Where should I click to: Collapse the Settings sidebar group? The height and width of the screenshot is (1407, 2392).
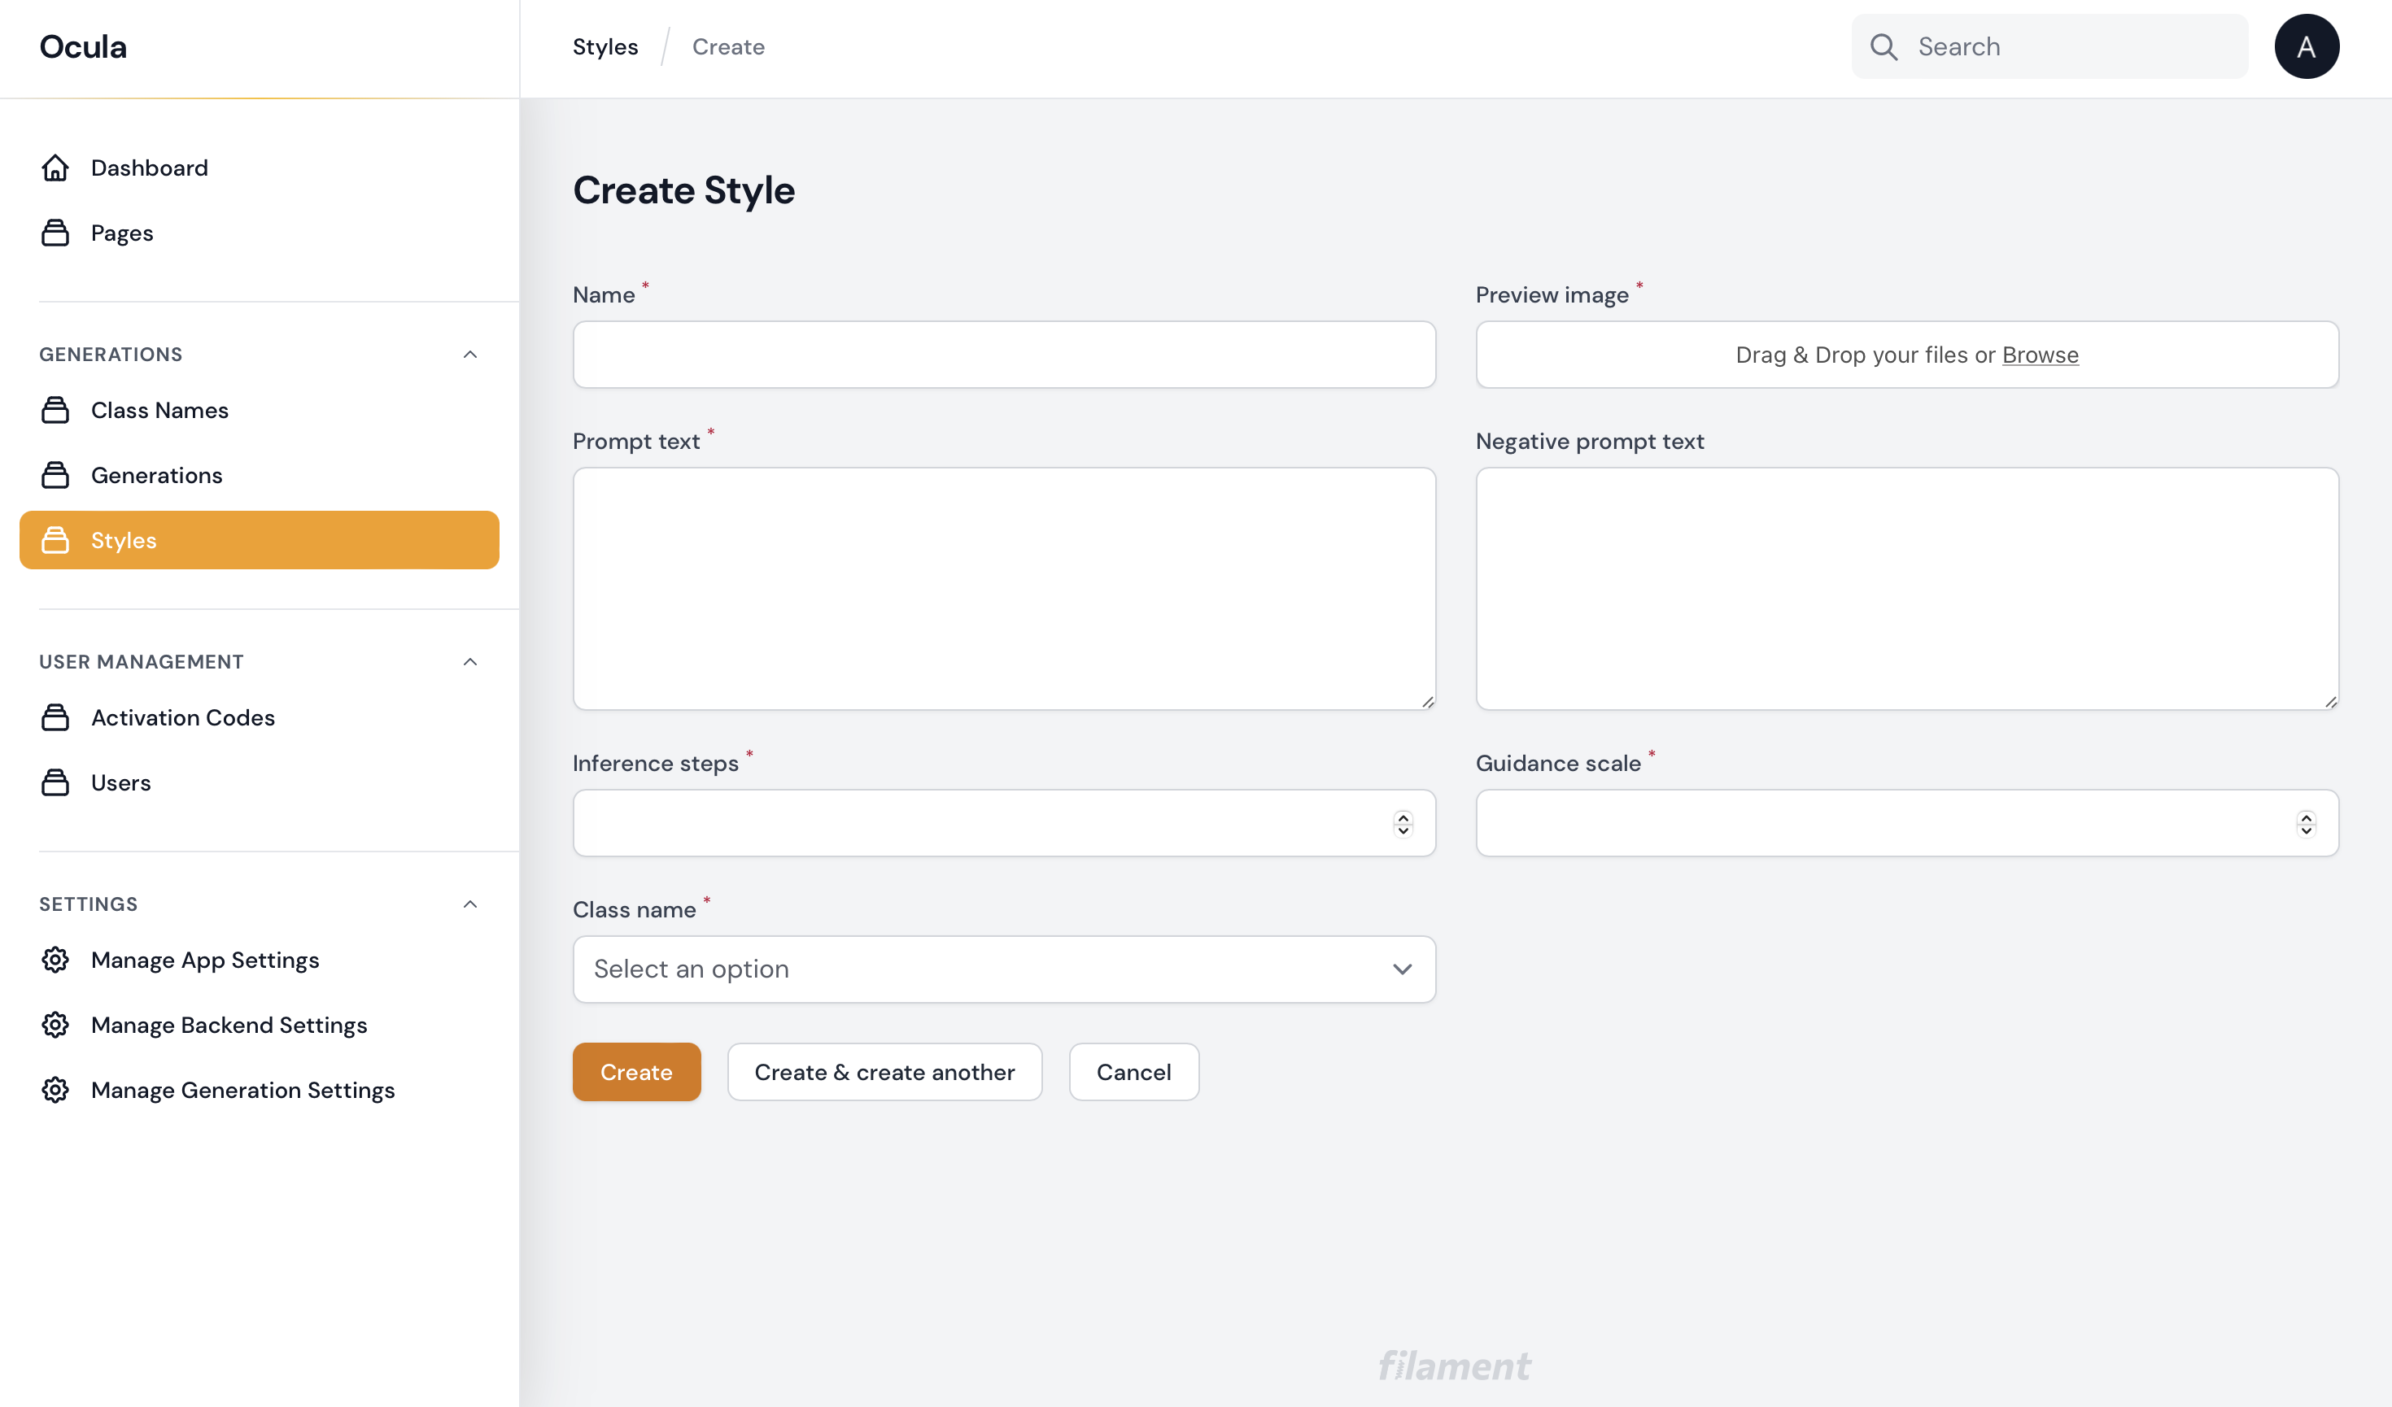point(470,904)
